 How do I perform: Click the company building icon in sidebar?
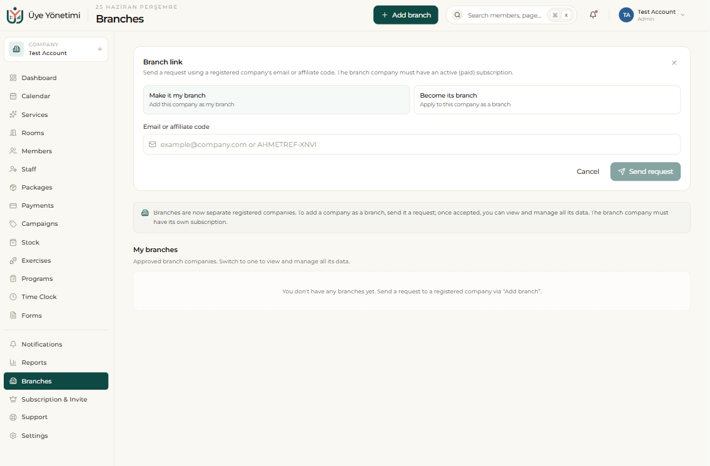[16, 49]
